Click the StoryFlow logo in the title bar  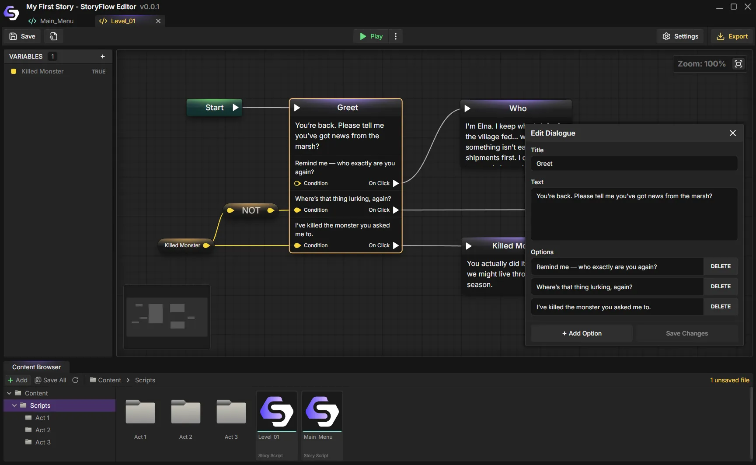tap(11, 13)
